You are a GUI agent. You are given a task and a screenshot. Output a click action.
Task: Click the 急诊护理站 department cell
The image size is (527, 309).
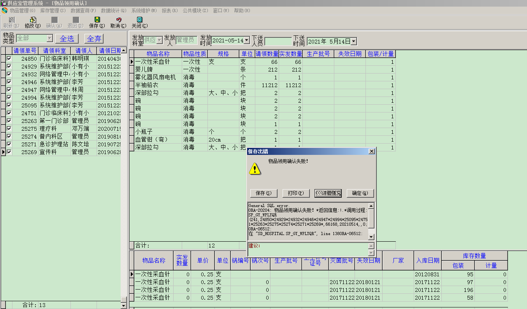(54, 144)
